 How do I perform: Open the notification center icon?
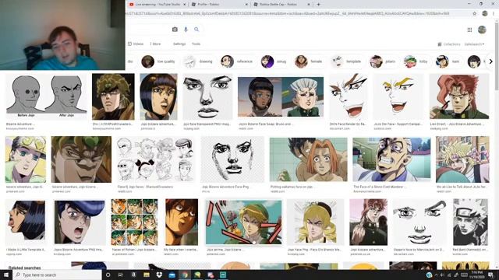pyautogui.click(x=490, y=275)
